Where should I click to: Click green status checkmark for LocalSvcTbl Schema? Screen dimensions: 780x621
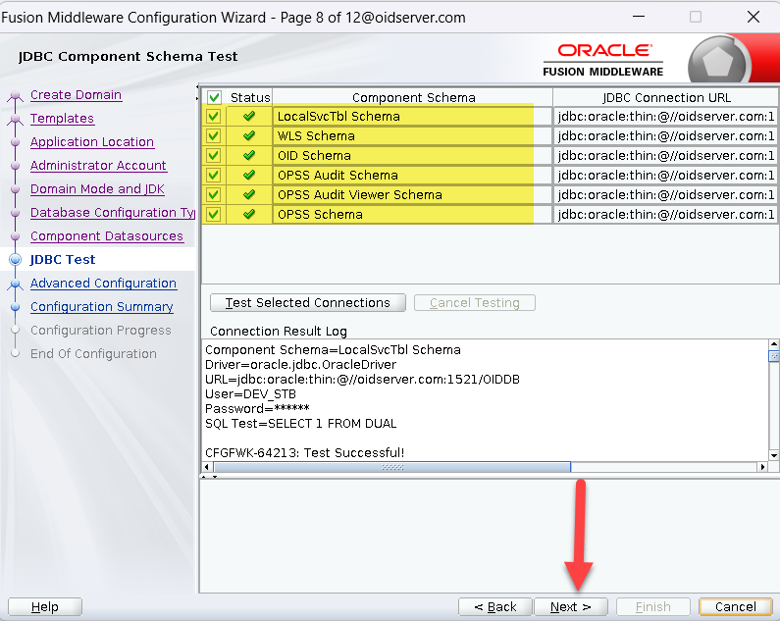coord(249,117)
